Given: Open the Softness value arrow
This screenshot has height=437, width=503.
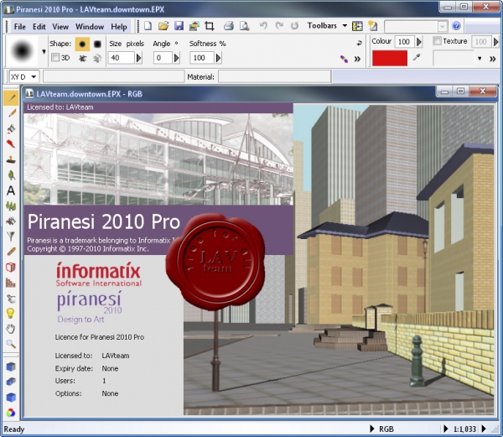Looking at the screenshot, I should [x=219, y=58].
